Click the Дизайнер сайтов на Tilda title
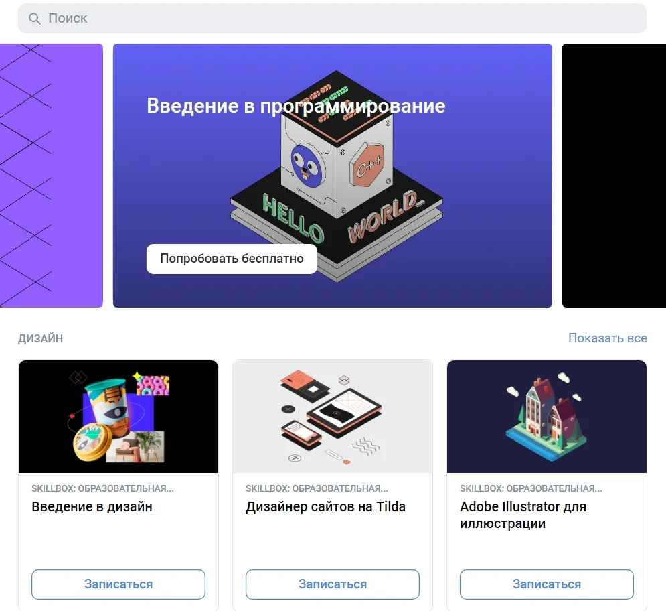 coord(325,507)
